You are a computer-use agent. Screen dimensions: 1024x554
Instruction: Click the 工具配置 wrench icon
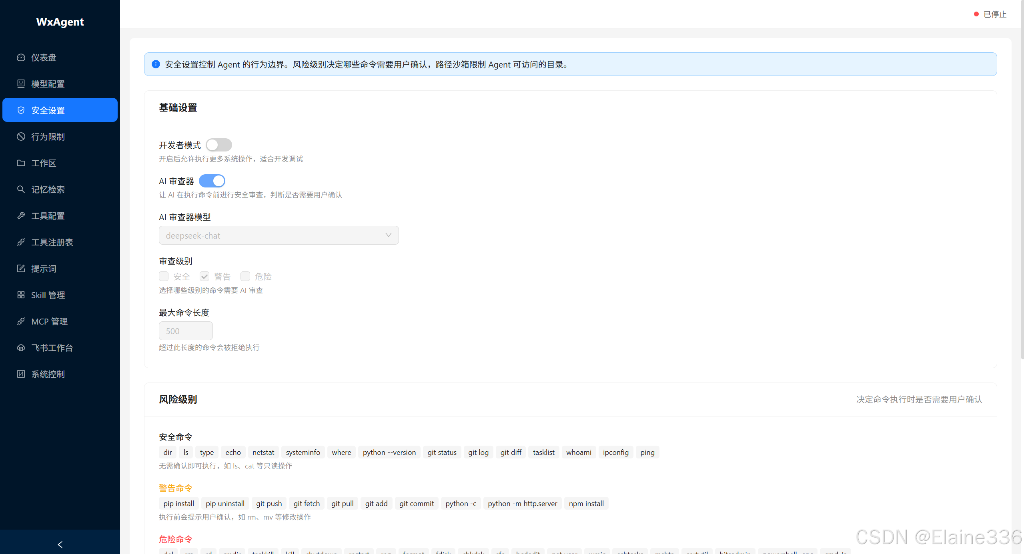[x=21, y=215]
